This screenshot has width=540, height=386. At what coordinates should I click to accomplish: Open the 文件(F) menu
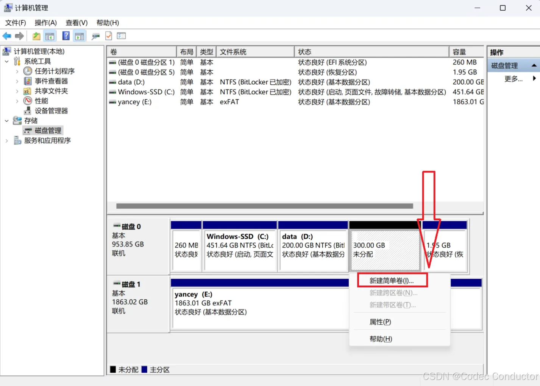point(16,23)
